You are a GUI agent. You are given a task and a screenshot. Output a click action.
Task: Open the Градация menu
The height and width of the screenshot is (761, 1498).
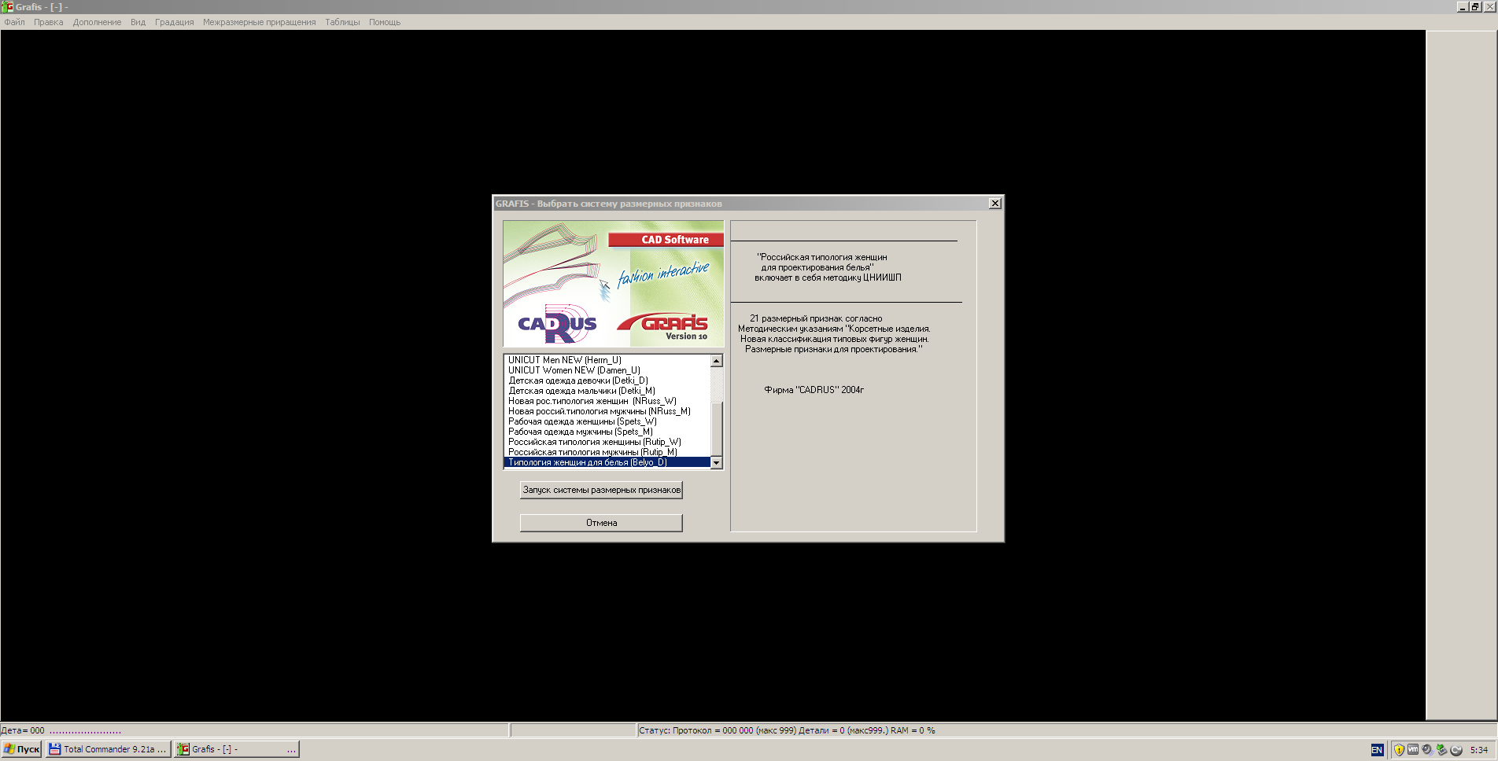(x=175, y=22)
